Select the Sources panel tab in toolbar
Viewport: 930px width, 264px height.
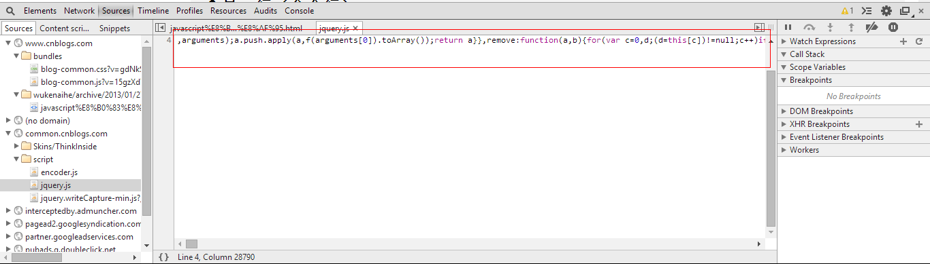click(116, 11)
